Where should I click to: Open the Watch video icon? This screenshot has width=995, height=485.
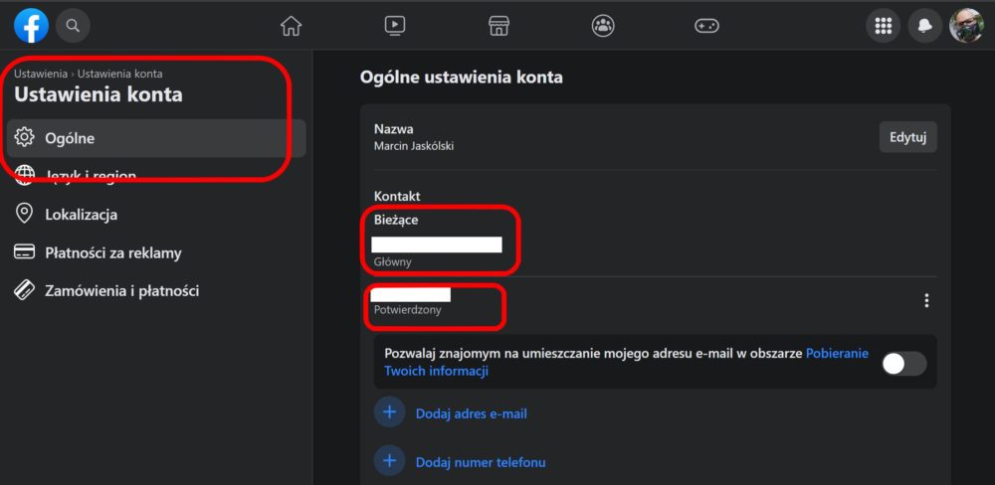click(395, 26)
